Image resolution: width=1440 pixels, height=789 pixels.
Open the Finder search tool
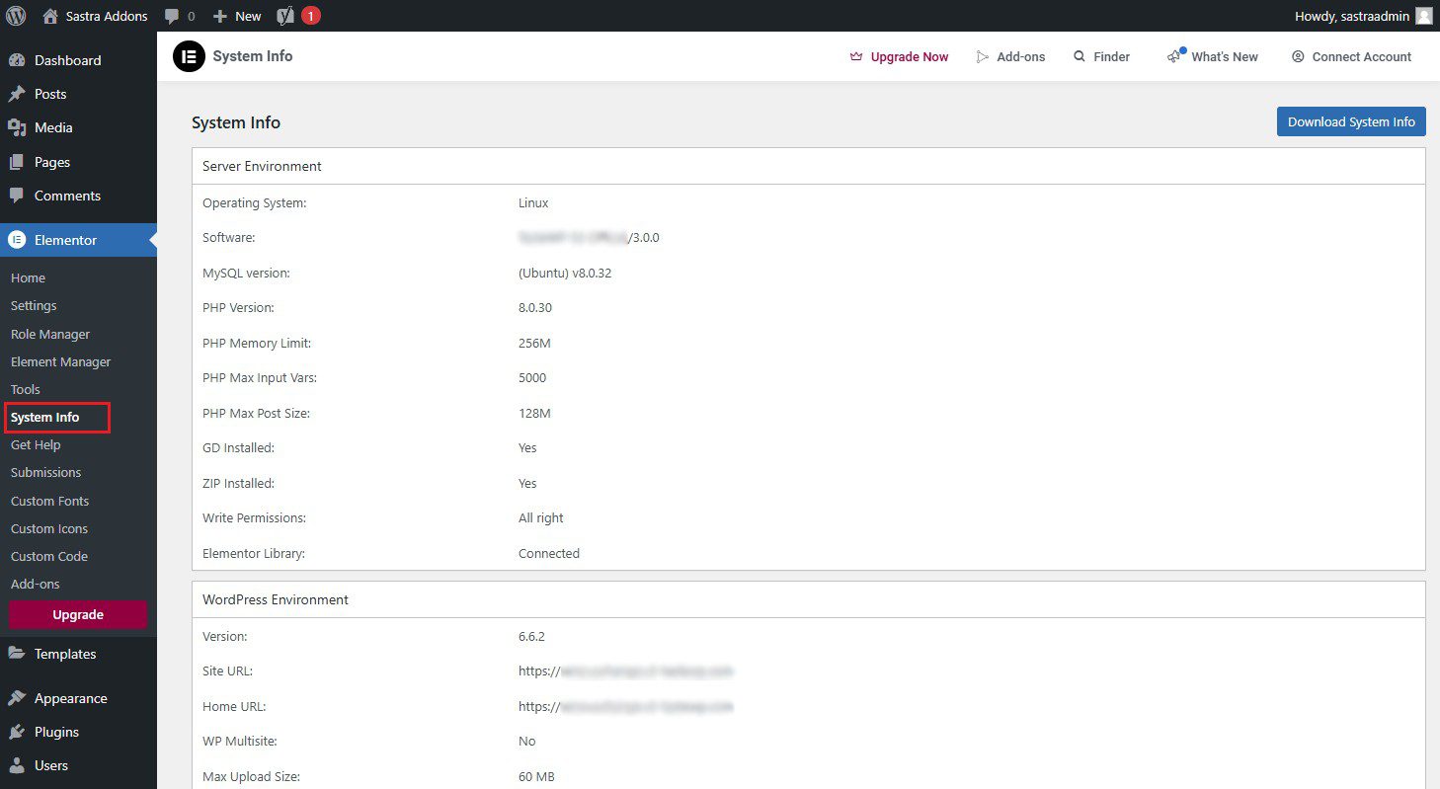tap(1101, 56)
